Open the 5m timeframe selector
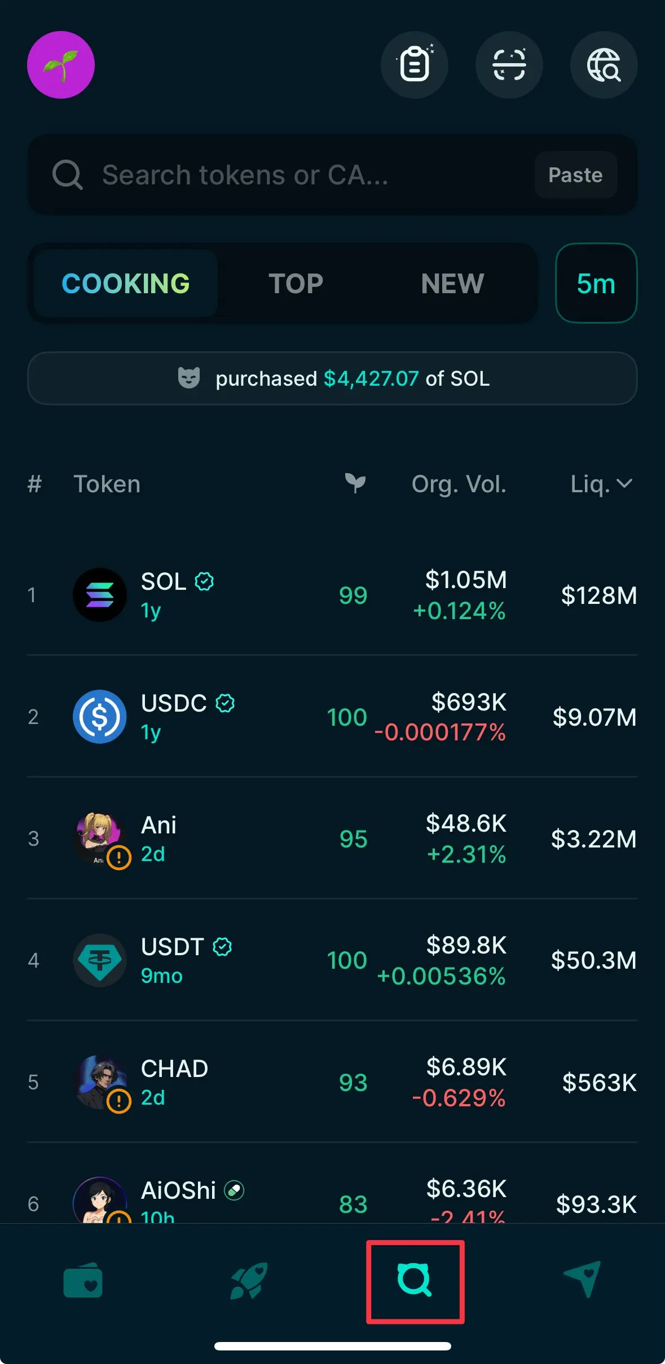 pyautogui.click(x=596, y=283)
